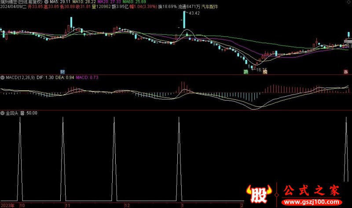This screenshot has width=352, height=208.
Task: Click the green MA60 value label
Action: (125, 2)
